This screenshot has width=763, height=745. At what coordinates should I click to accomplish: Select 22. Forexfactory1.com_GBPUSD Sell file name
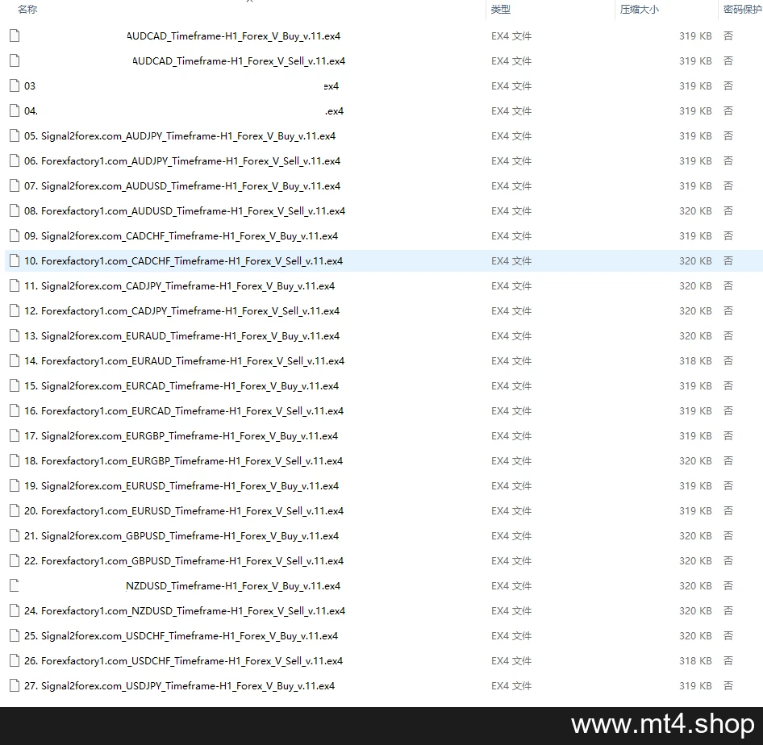(184, 560)
